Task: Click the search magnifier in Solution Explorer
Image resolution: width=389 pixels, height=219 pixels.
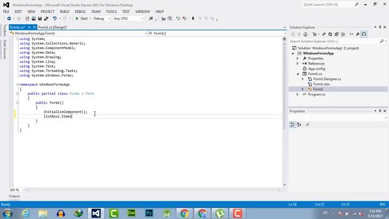Action: click(x=382, y=41)
